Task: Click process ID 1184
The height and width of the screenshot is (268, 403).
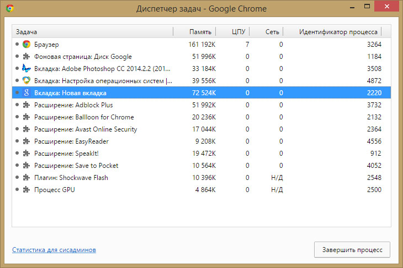Action: point(374,56)
